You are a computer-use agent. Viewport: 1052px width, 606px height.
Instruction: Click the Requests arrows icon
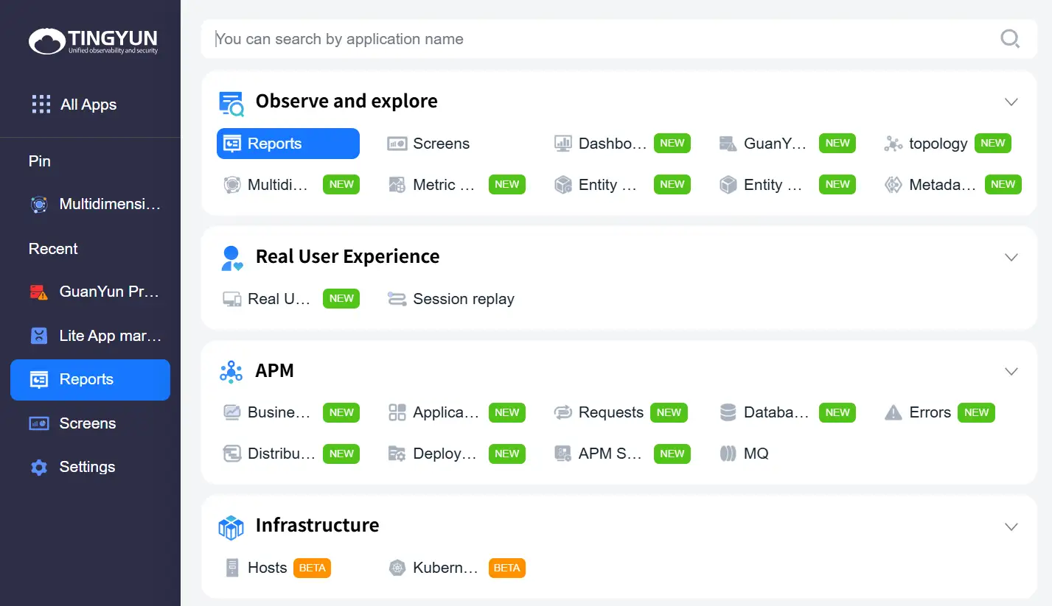click(x=562, y=412)
